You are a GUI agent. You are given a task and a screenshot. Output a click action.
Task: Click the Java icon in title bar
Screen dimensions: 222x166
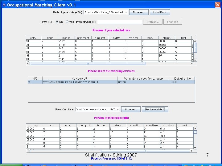[4, 5]
